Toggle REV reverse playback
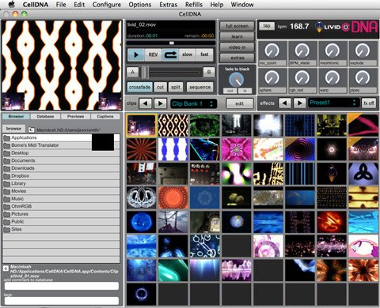Image resolution: width=380 pixels, height=308 pixels. pyautogui.click(x=153, y=54)
